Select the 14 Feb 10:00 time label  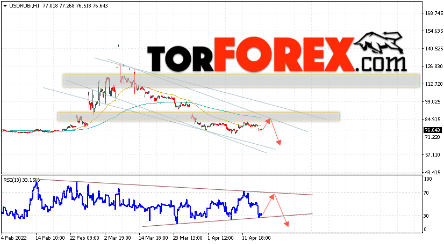51,238
